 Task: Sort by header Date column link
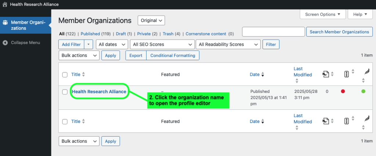point(255,75)
